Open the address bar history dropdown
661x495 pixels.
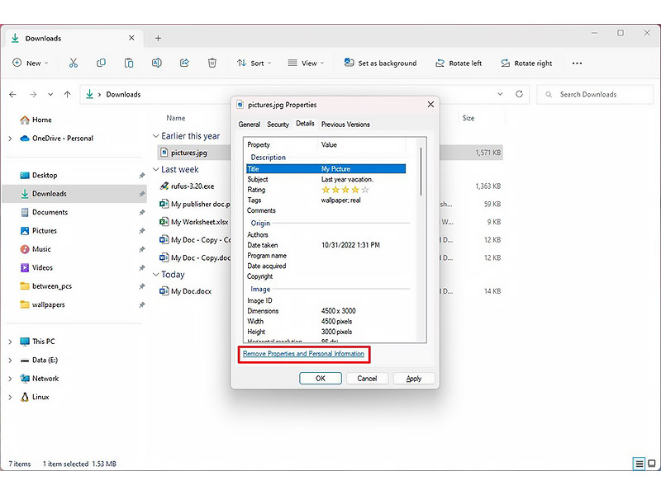point(500,94)
